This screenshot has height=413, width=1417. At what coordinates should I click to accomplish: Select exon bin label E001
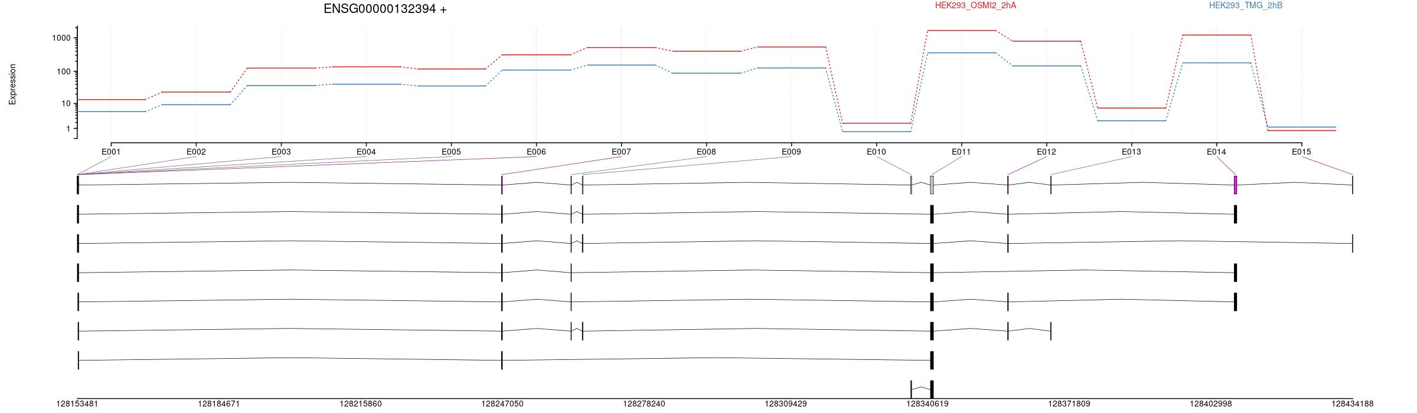(111, 152)
